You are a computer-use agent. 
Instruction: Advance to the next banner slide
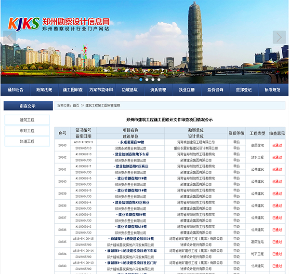click(279, 38)
